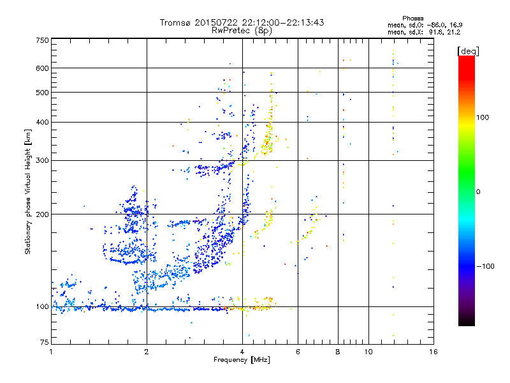Click the x-axis tick label '16'
This screenshot has width=510, height=383.
433,352
